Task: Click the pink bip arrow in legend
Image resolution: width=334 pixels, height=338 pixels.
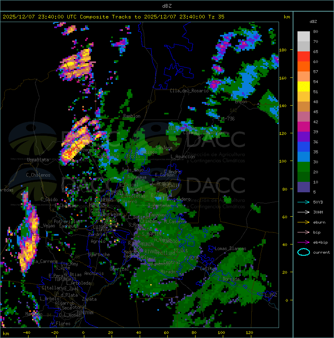Action: coord(303,232)
